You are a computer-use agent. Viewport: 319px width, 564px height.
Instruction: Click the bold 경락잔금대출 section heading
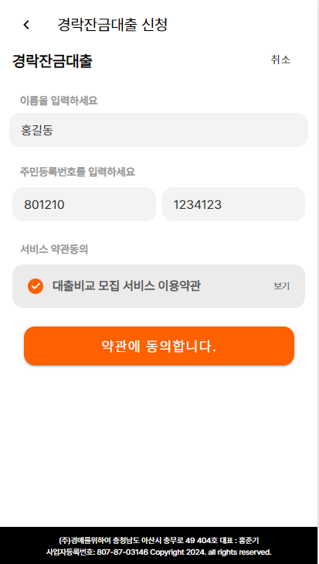[53, 61]
